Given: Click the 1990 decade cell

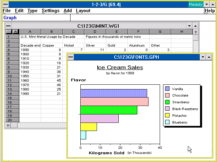Looking at the screenshot, I should (30, 94).
